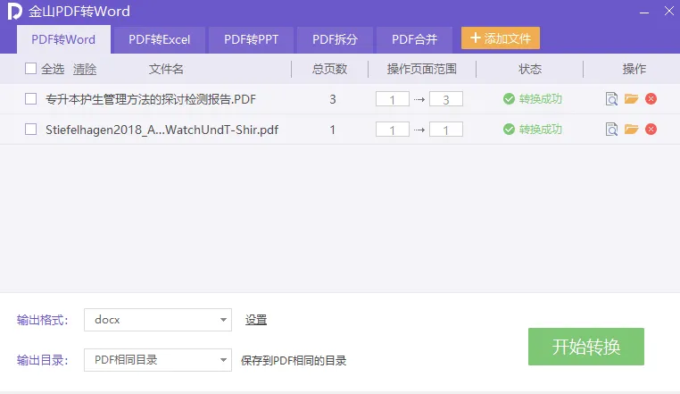The image size is (680, 394).
Task: Click the 输出格式 label
Action: click(x=43, y=320)
